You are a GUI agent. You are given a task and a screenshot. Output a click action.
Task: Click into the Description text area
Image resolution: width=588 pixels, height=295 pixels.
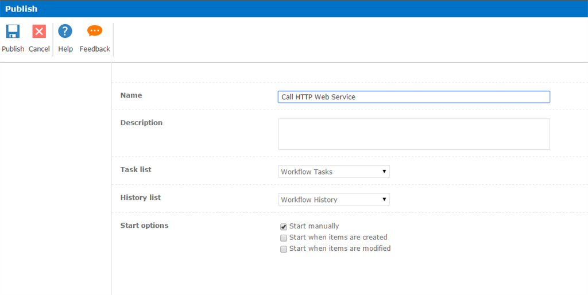pyautogui.click(x=413, y=134)
